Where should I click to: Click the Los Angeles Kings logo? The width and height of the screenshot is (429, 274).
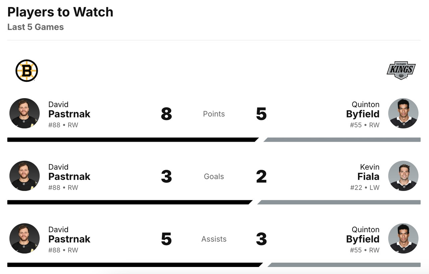[x=401, y=71]
